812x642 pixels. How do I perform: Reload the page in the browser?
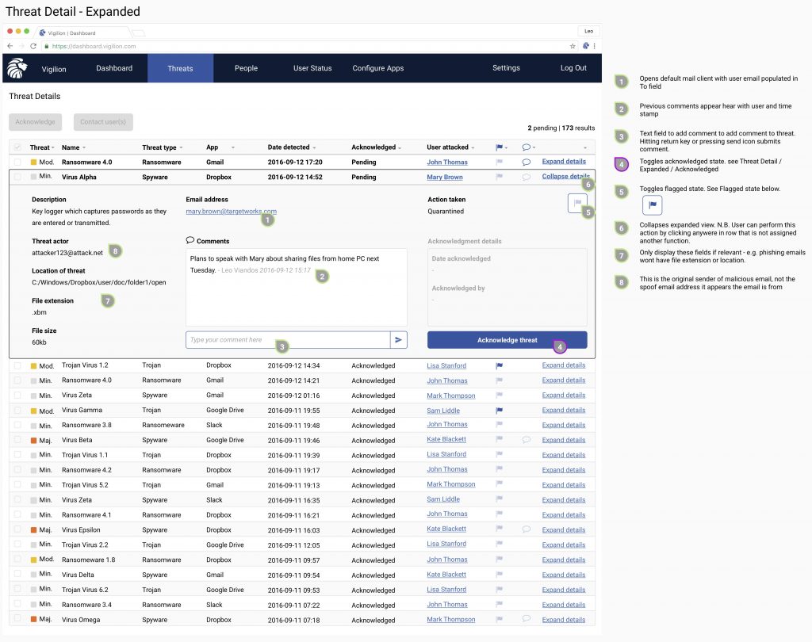(x=33, y=46)
